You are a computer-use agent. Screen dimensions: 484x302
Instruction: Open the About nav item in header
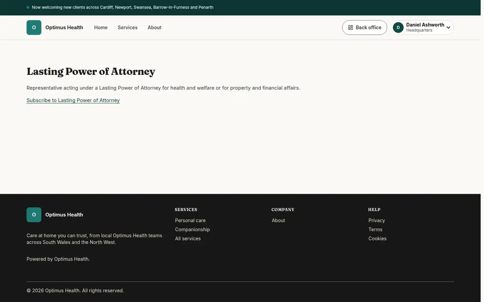point(154,27)
